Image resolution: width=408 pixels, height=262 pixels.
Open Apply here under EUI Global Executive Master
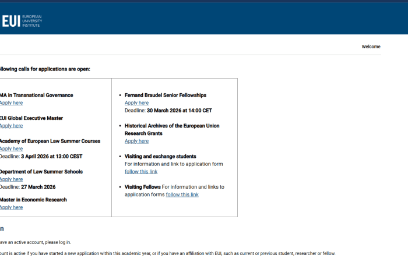pos(12,126)
